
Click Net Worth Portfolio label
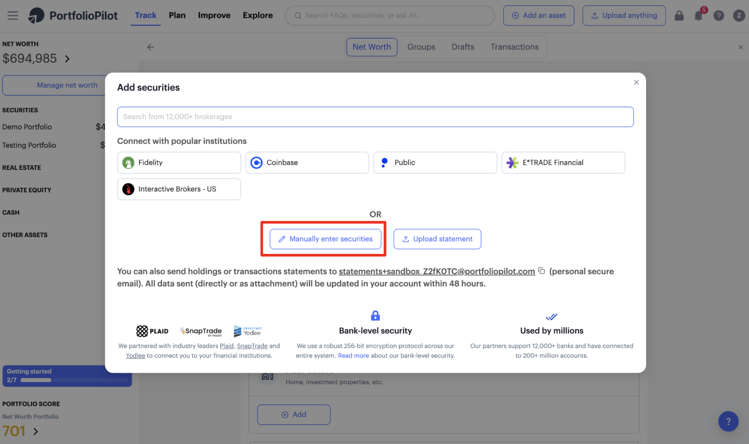(30, 416)
